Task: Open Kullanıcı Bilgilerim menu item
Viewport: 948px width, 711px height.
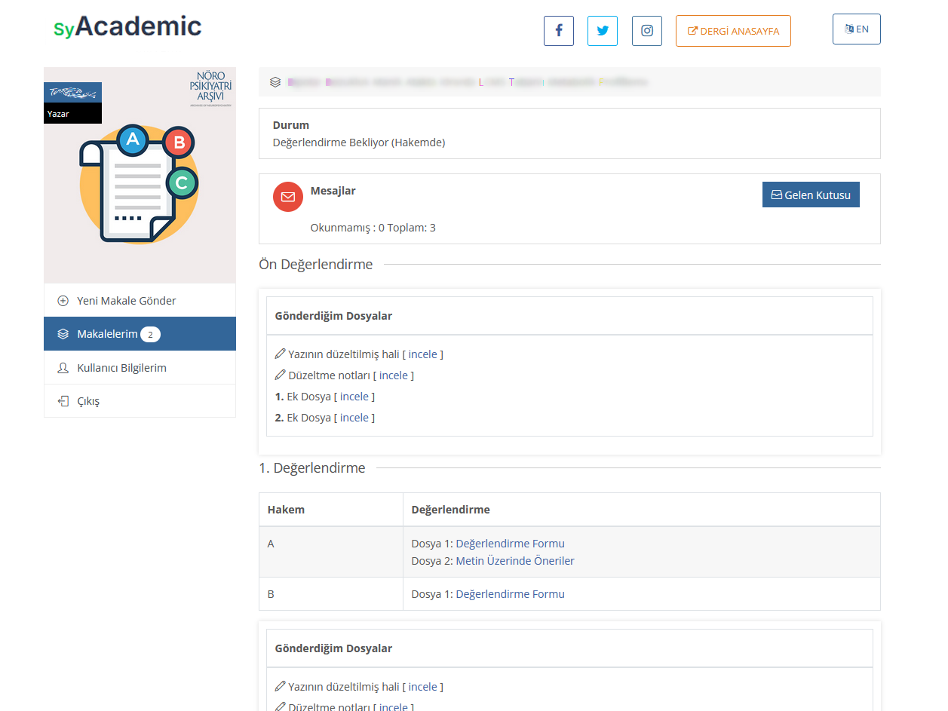Action: pos(121,368)
